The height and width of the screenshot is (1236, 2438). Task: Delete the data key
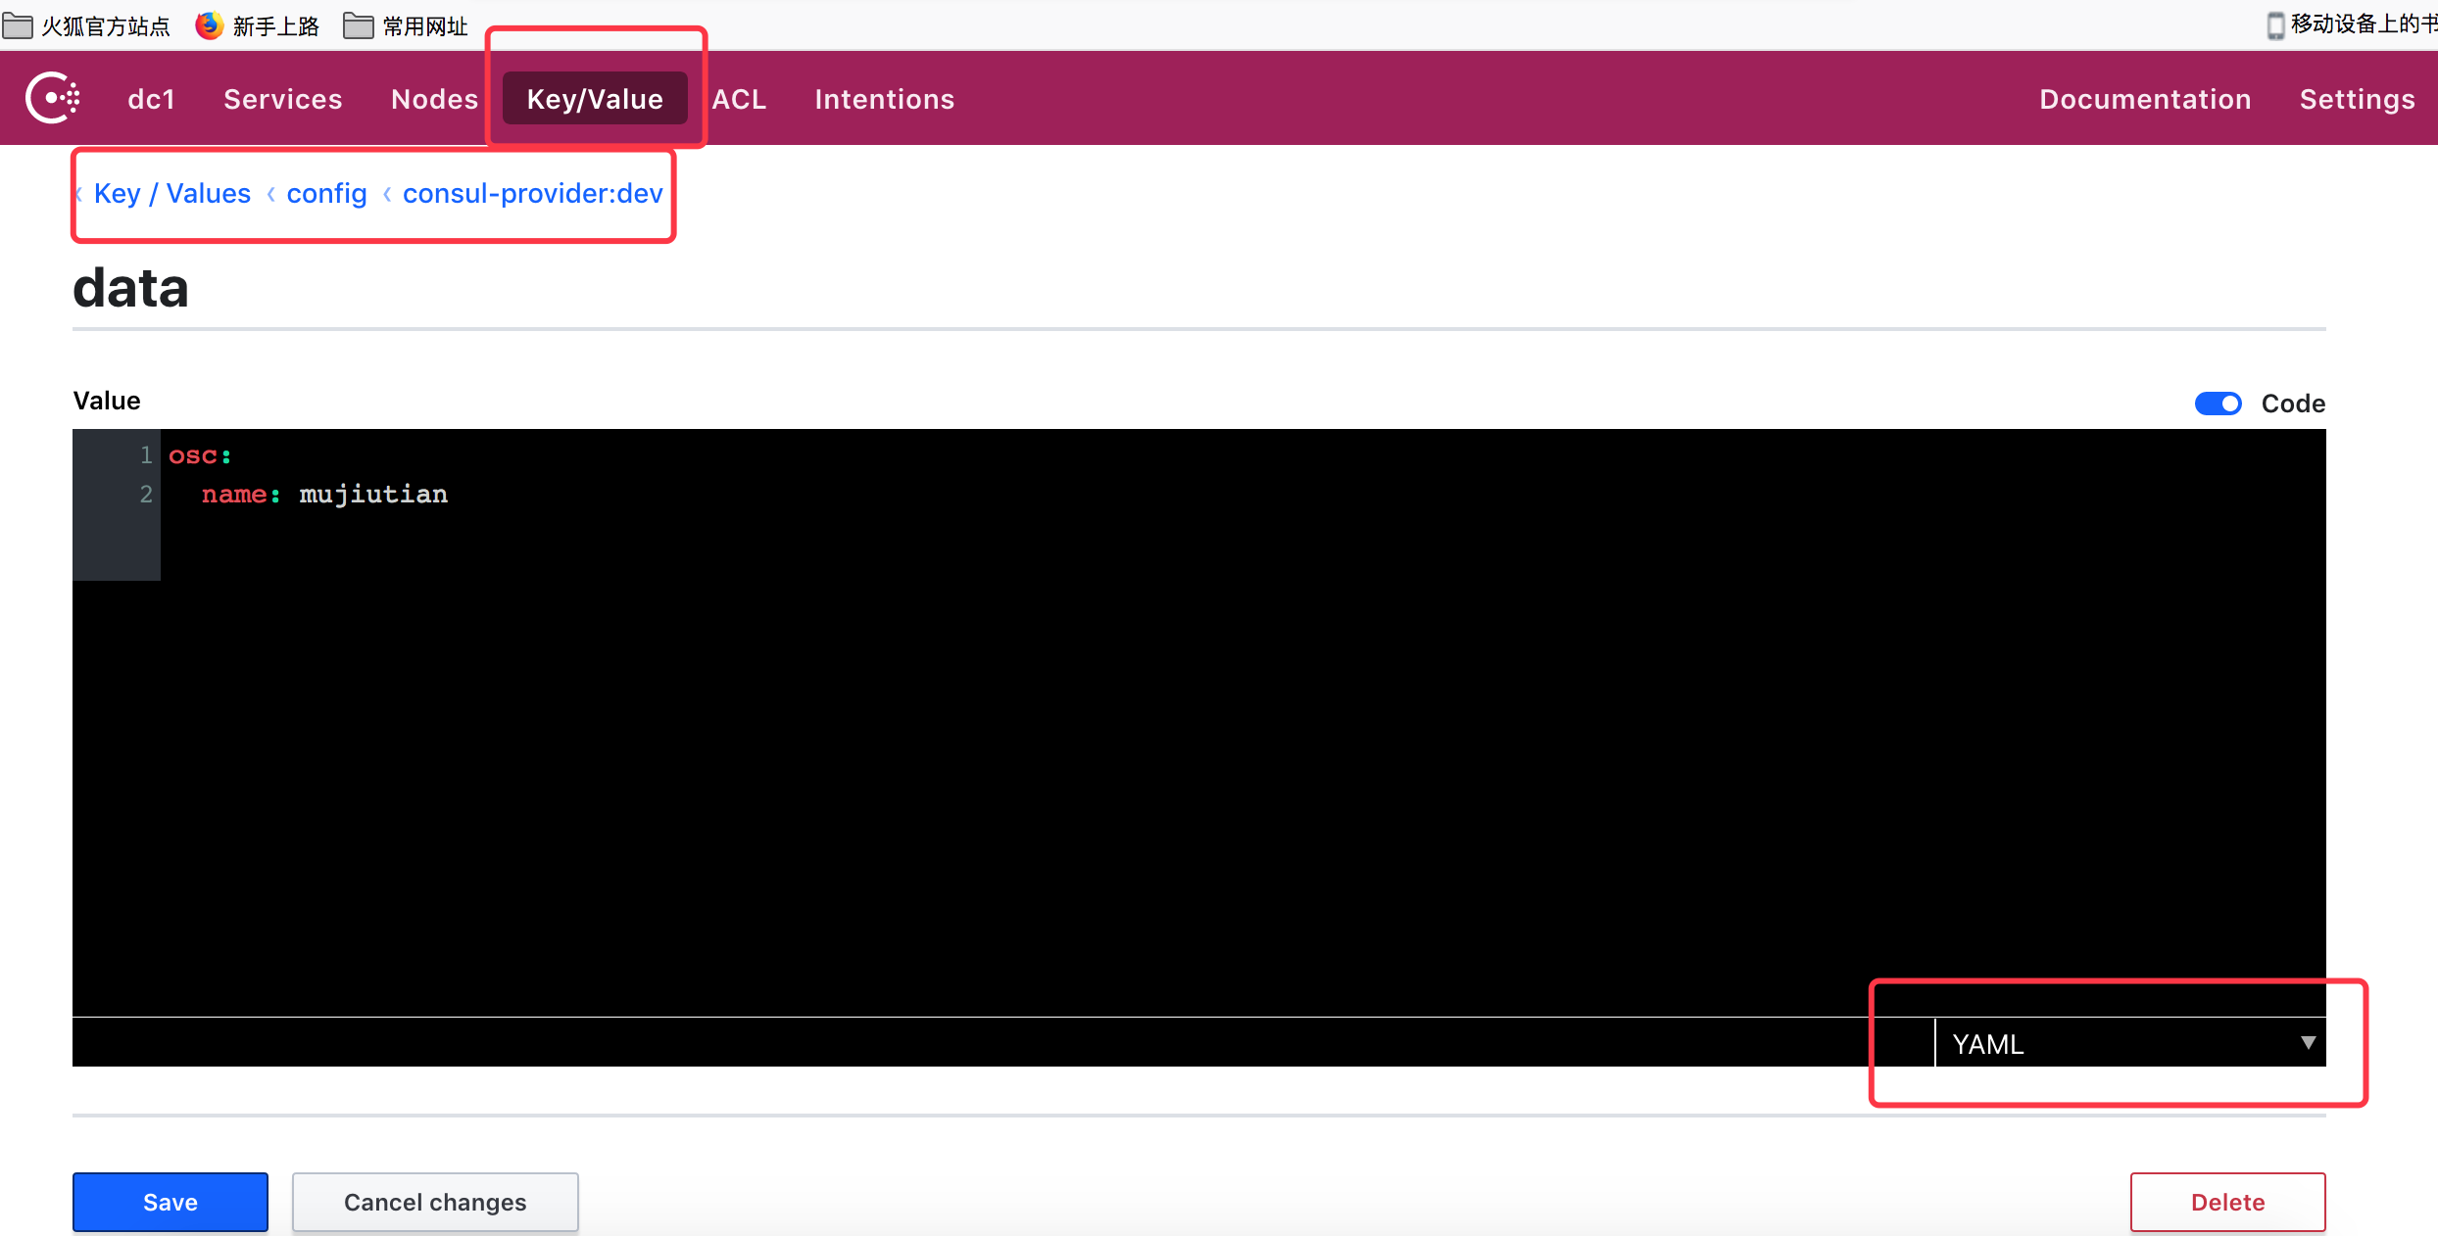pyautogui.click(x=2227, y=1202)
